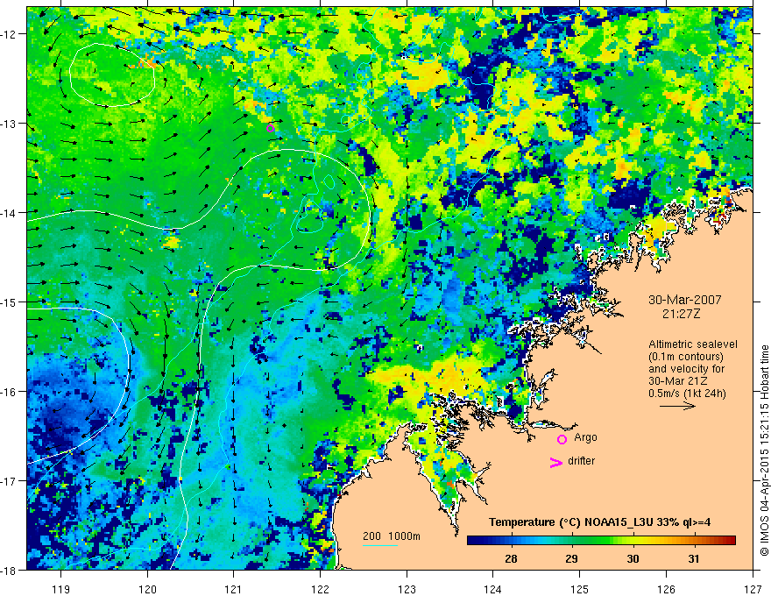Click the '21:27Z' time text
This screenshot has height=596, width=771.
coord(681,314)
